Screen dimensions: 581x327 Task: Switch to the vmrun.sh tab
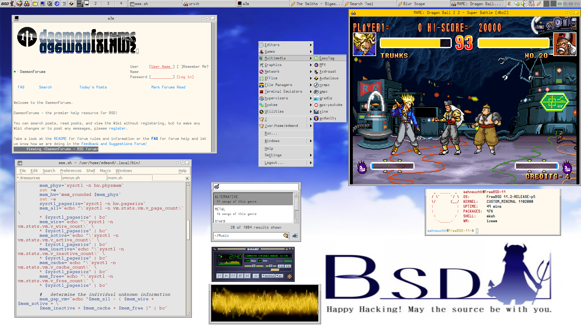(84, 178)
